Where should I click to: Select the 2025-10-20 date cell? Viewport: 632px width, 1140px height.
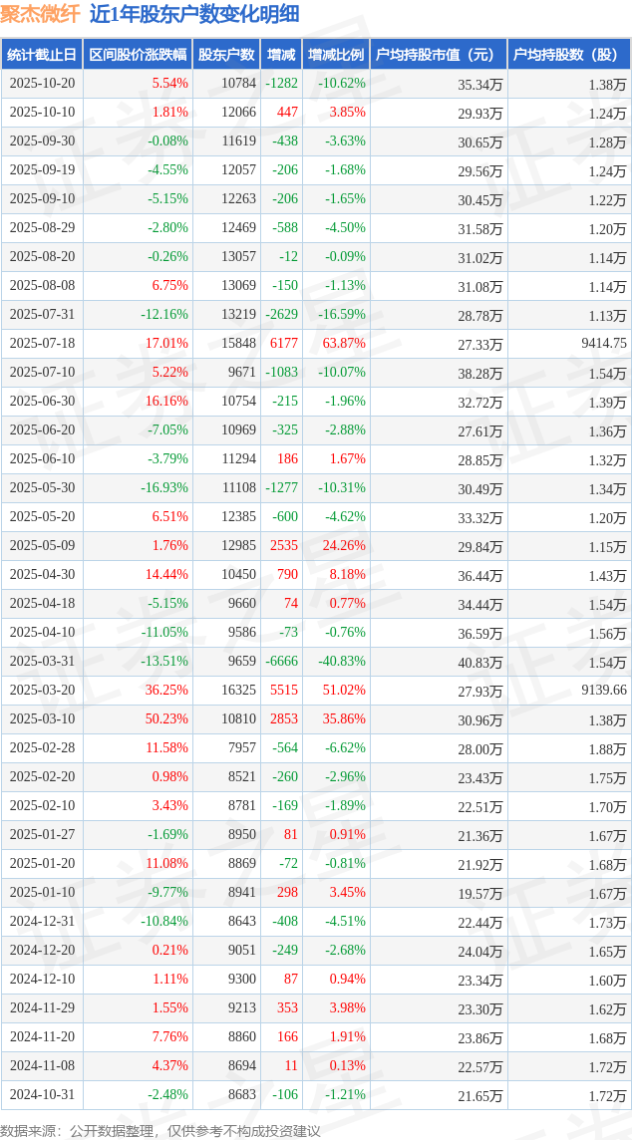pyautogui.click(x=42, y=84)
